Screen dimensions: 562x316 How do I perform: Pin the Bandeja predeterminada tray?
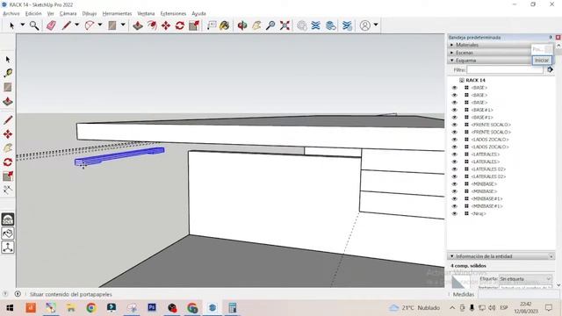coord(551,37)
